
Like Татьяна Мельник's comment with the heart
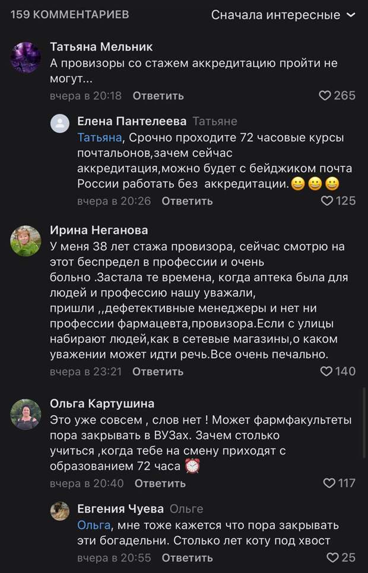(325, 95)
